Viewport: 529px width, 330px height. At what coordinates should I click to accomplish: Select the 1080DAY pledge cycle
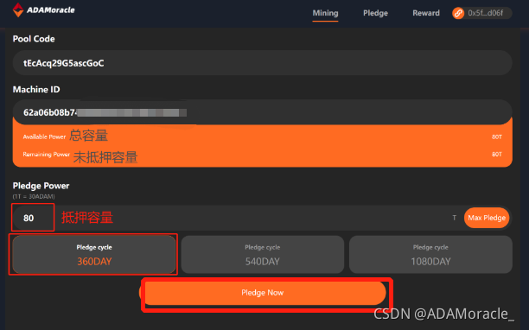[x=430, y=255]
